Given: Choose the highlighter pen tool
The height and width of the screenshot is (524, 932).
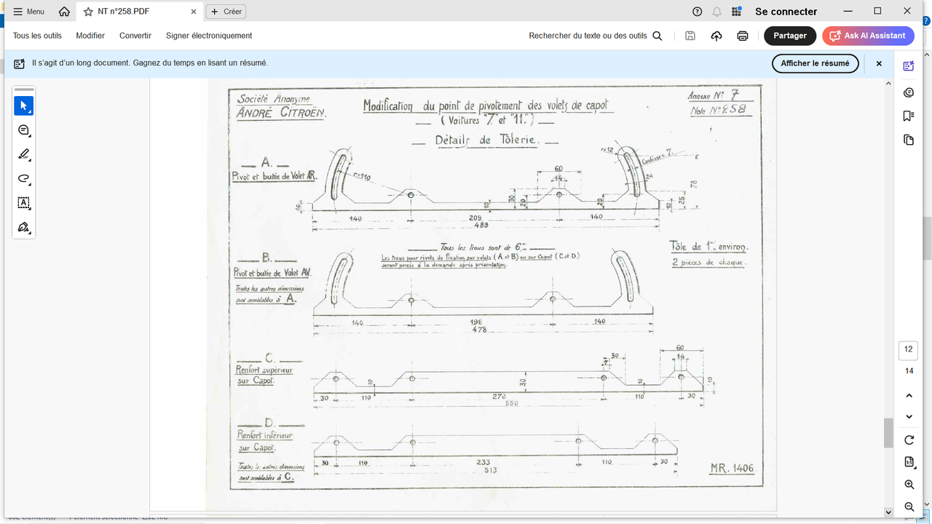Looking at the screenshot, I should coord(23,154).
